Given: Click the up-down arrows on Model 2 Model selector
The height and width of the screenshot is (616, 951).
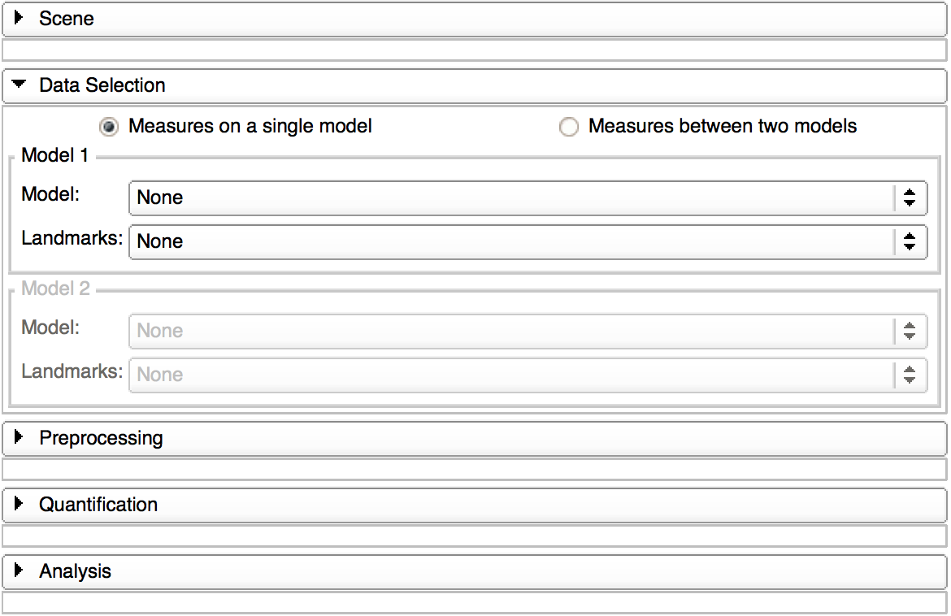Looking at the screenshot, I should point(910,331).
